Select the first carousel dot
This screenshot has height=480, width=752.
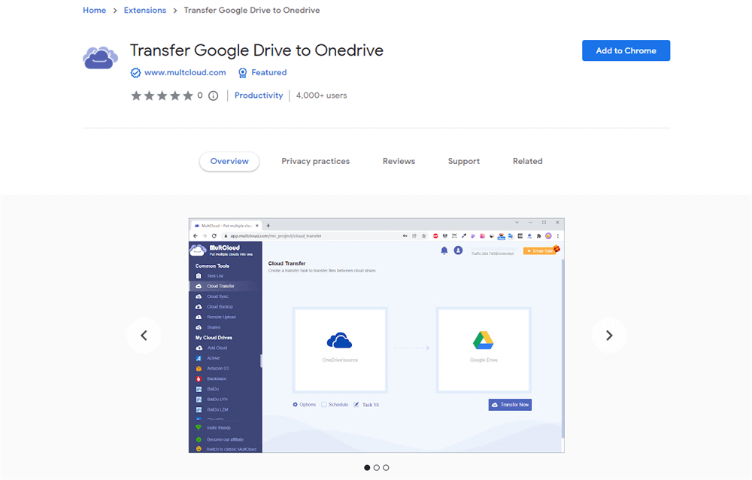[367, 467]
